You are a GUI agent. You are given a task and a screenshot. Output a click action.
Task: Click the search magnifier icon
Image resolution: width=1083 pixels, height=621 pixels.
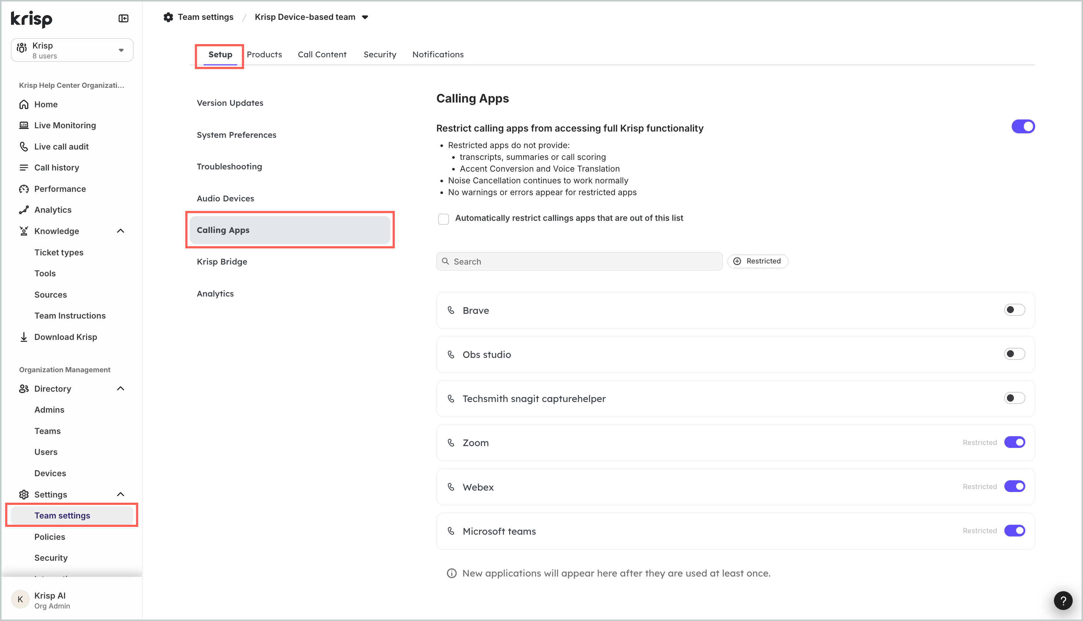(446, 261)
